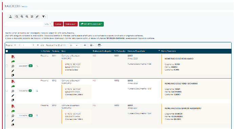The image size is (234, 129).
Task: Click green request arrow for Verdi Giovanna
Action: [13, 86]
